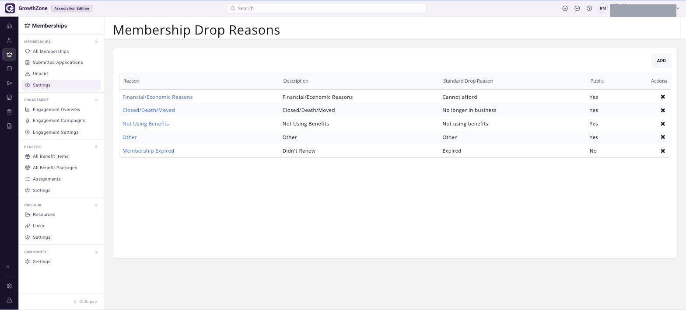Open Financial/Economic Reasons link

(157, 97)
